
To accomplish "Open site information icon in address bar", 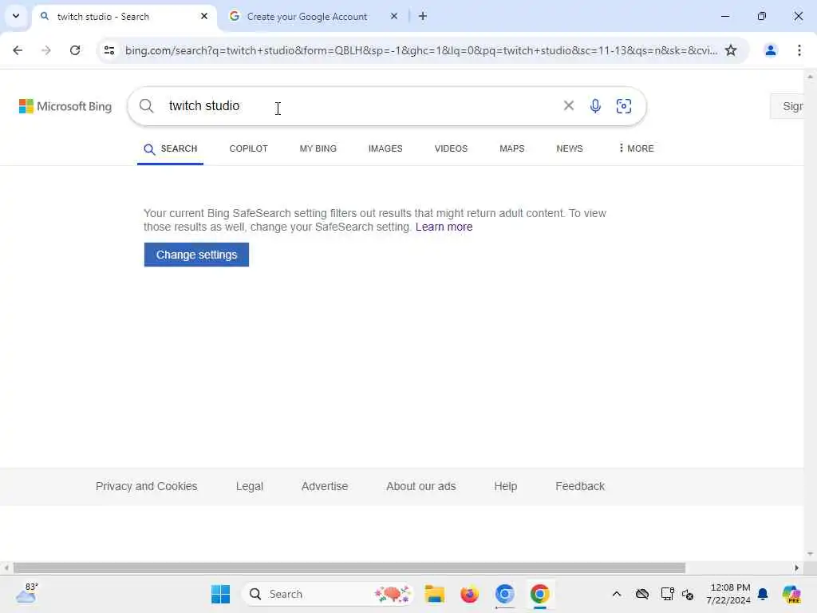I will tap(109, 50).
